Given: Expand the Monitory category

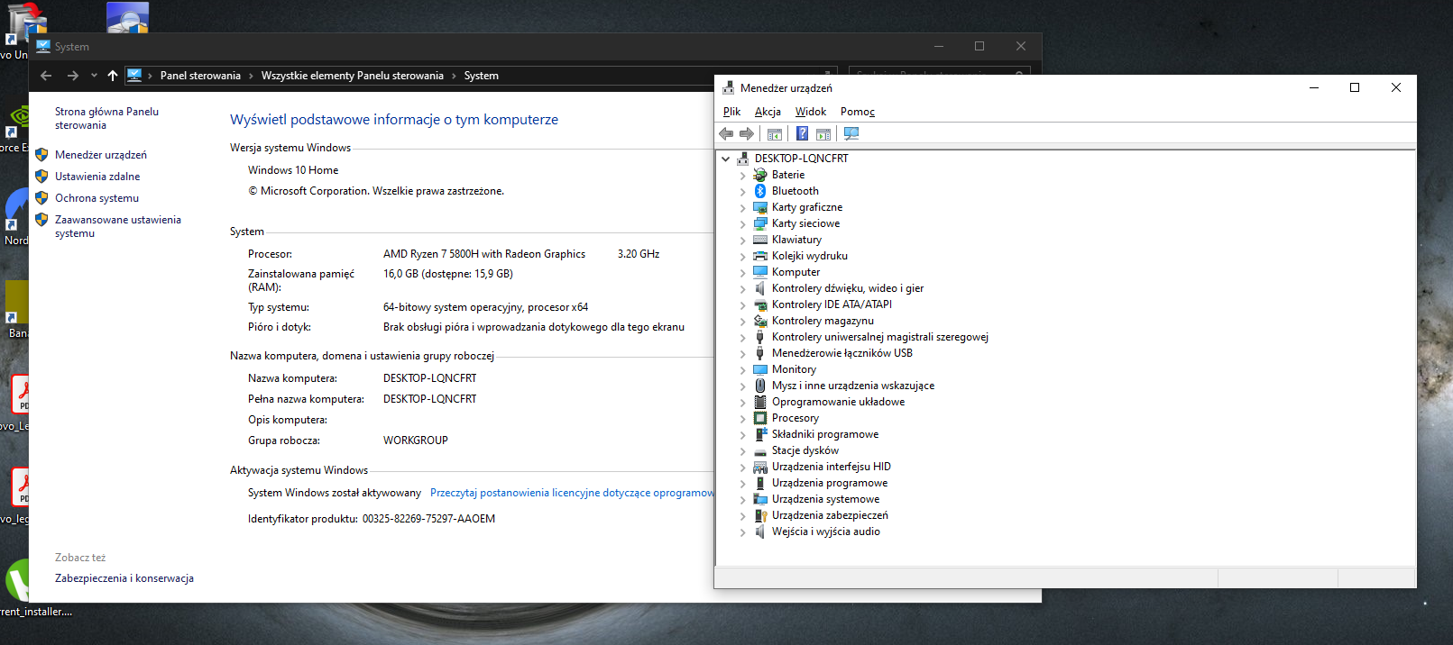Looking at the screenshot, I should 743,370.
